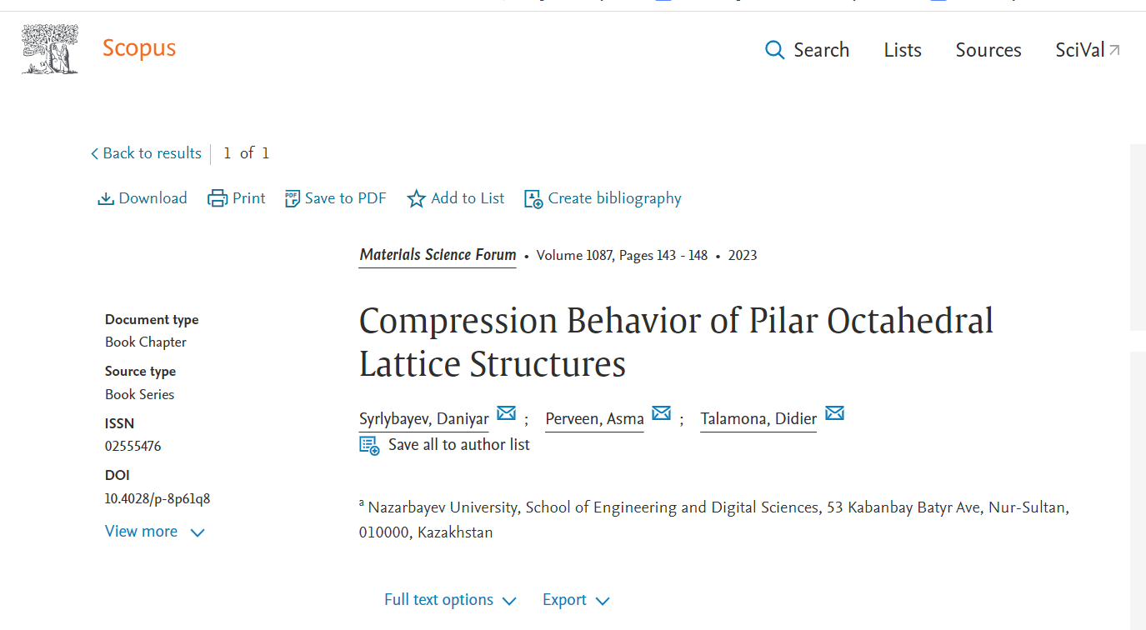Image resolution: width=1146 pixels, height=630 pixels.
Task: Open Materials Science Forum source link
Action: pos(438,255)
